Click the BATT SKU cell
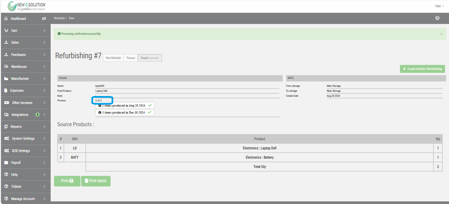The image size is (449, 204). [75, 157]
